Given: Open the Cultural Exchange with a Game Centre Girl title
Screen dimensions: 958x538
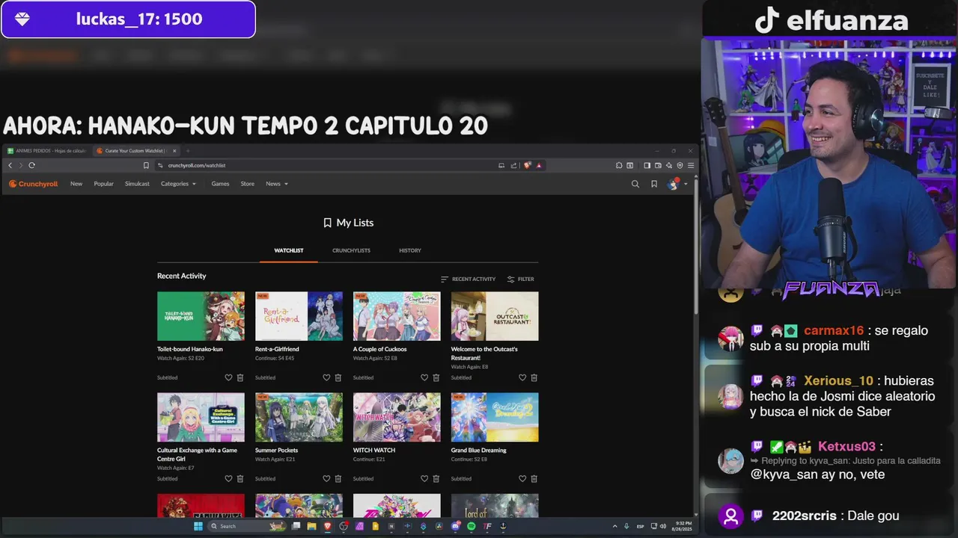Looking at the screenshot, I should (197, 454).
